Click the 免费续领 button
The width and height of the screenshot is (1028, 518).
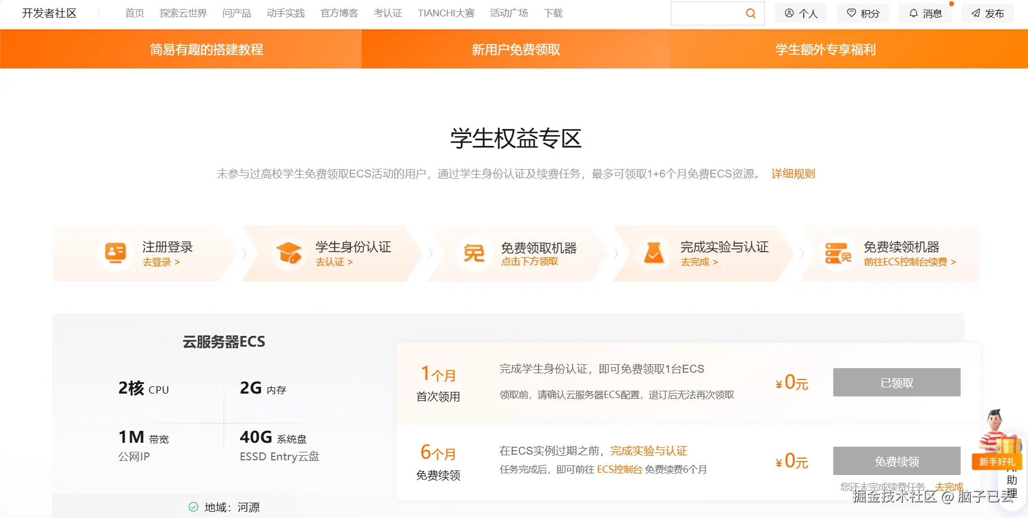tap(897, 461)
